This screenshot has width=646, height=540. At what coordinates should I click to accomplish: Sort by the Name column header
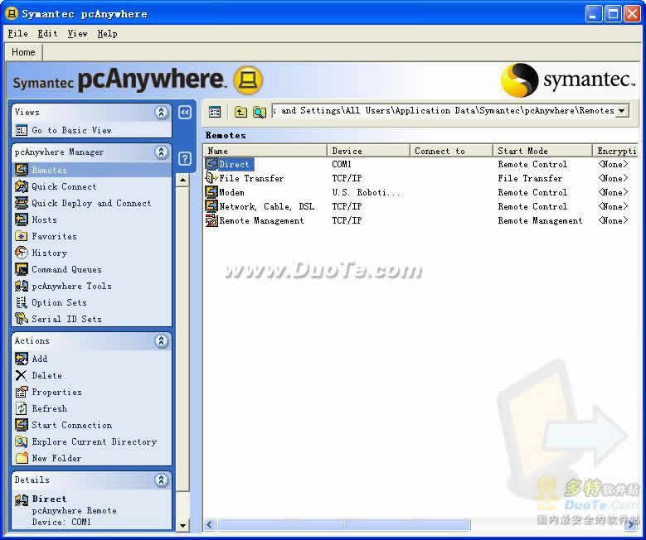tap(265, 151)
